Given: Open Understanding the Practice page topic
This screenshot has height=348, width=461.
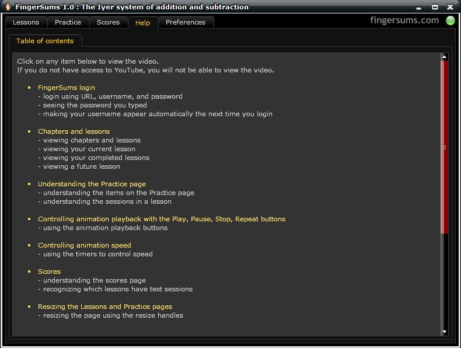Looking at the screenshot, I should pos(92,184).
